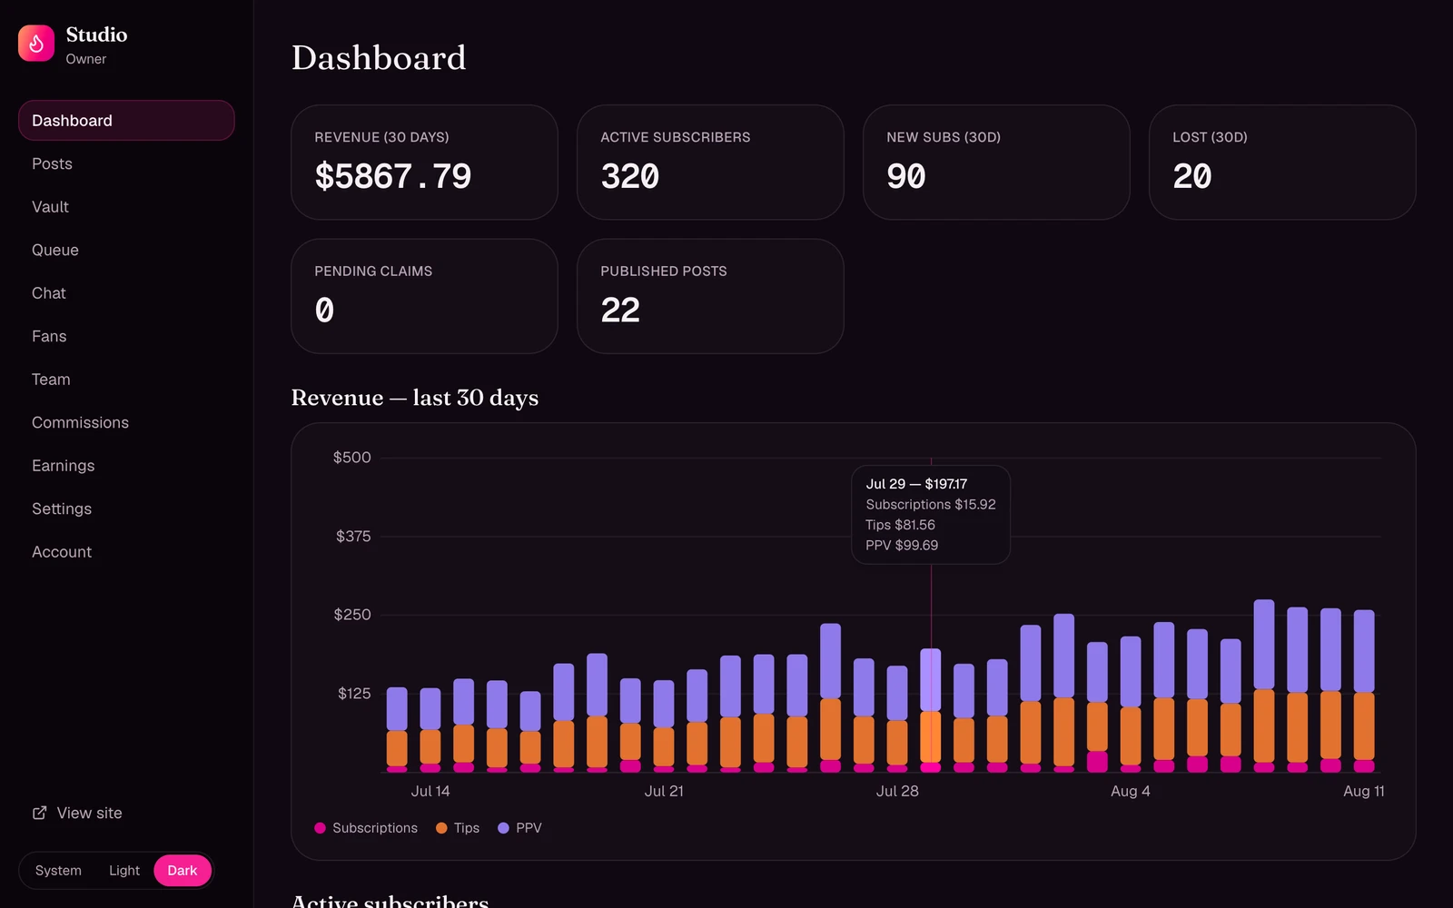Click the View site external-link icon
The image size is (1453, 908).
pos(39,813)
